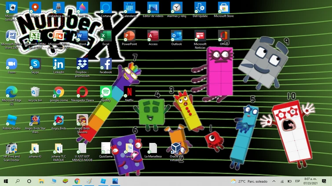Launch Navegador Opera icon
332x186 pixels.
[82, 92]
